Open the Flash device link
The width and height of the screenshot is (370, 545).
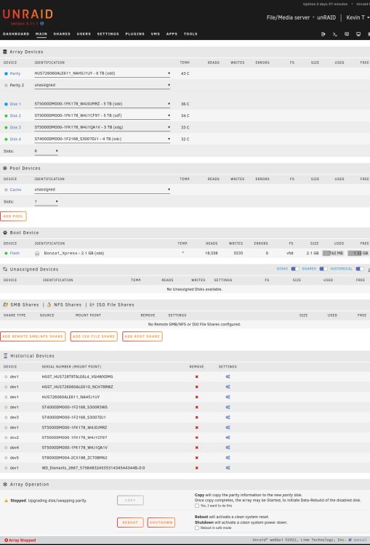coord(15,254)
